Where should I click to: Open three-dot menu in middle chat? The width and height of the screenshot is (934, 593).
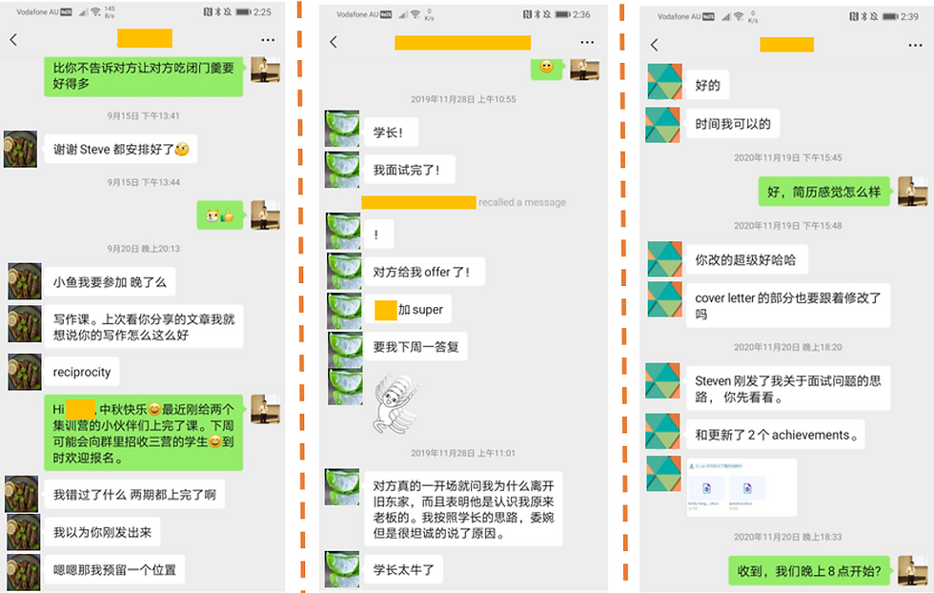tap(587, 42)
